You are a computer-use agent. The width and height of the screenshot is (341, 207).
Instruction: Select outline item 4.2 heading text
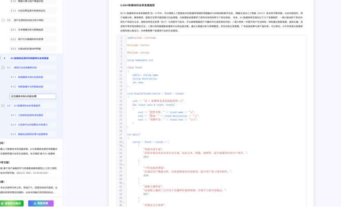click(x=27, y=106)
